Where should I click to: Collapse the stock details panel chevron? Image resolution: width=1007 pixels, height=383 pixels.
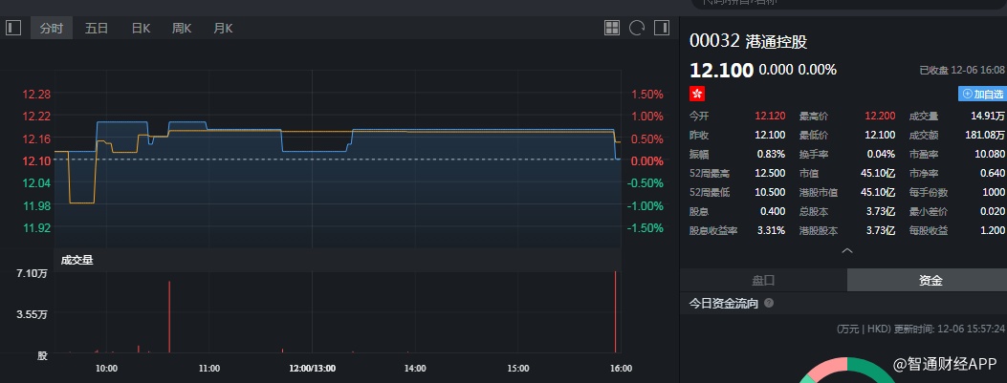(x=846, y=251)
